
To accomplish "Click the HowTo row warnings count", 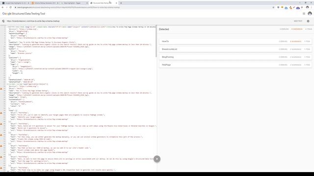I will [x=295, y=41].
